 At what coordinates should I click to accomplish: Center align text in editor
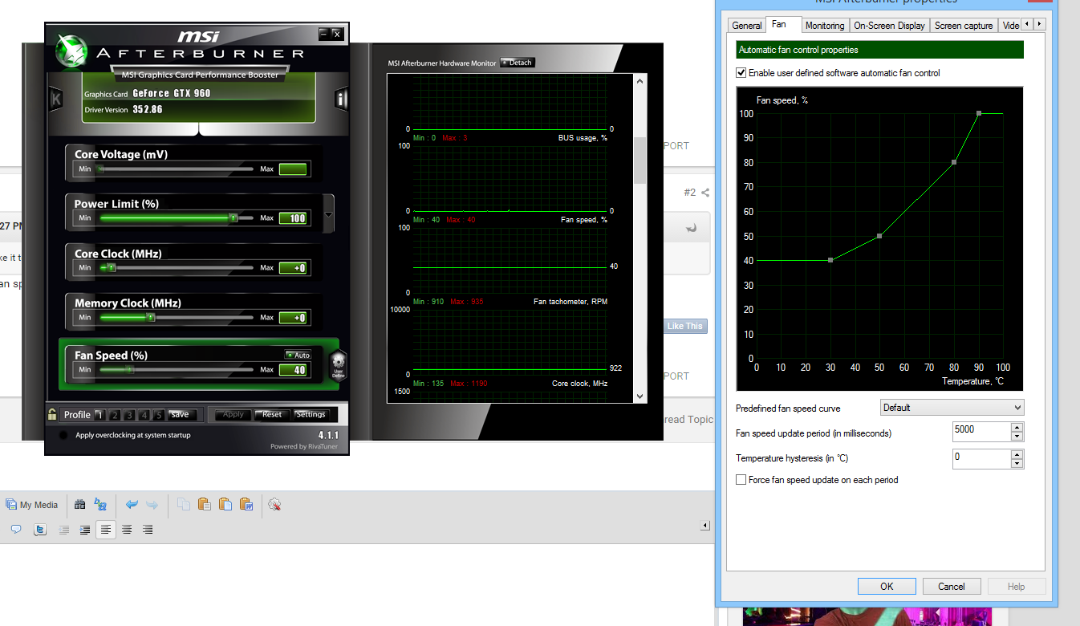tap(127, 530)
